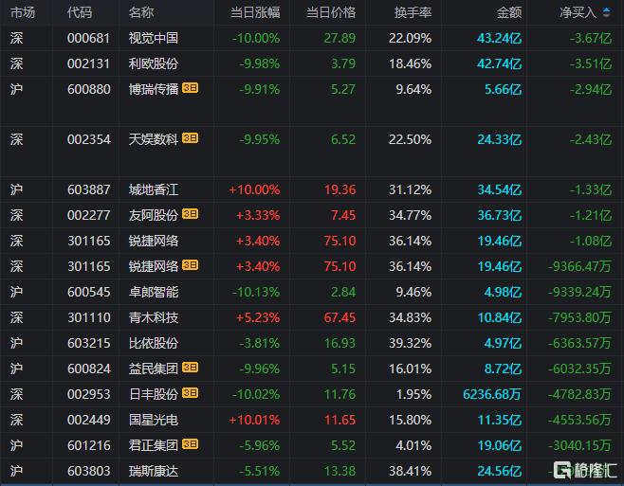Click the 5.66亿 amount value

click(503, 89)
